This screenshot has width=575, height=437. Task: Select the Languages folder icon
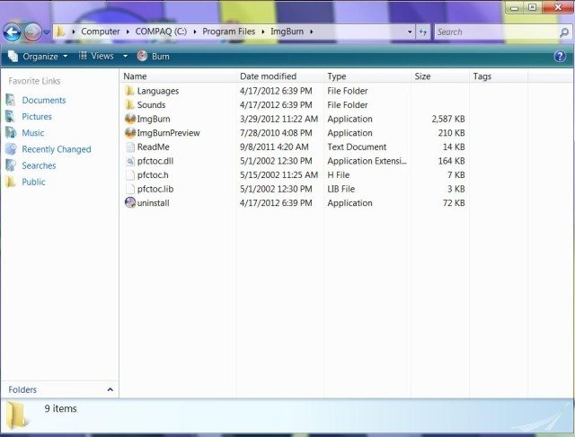point(129,91)
